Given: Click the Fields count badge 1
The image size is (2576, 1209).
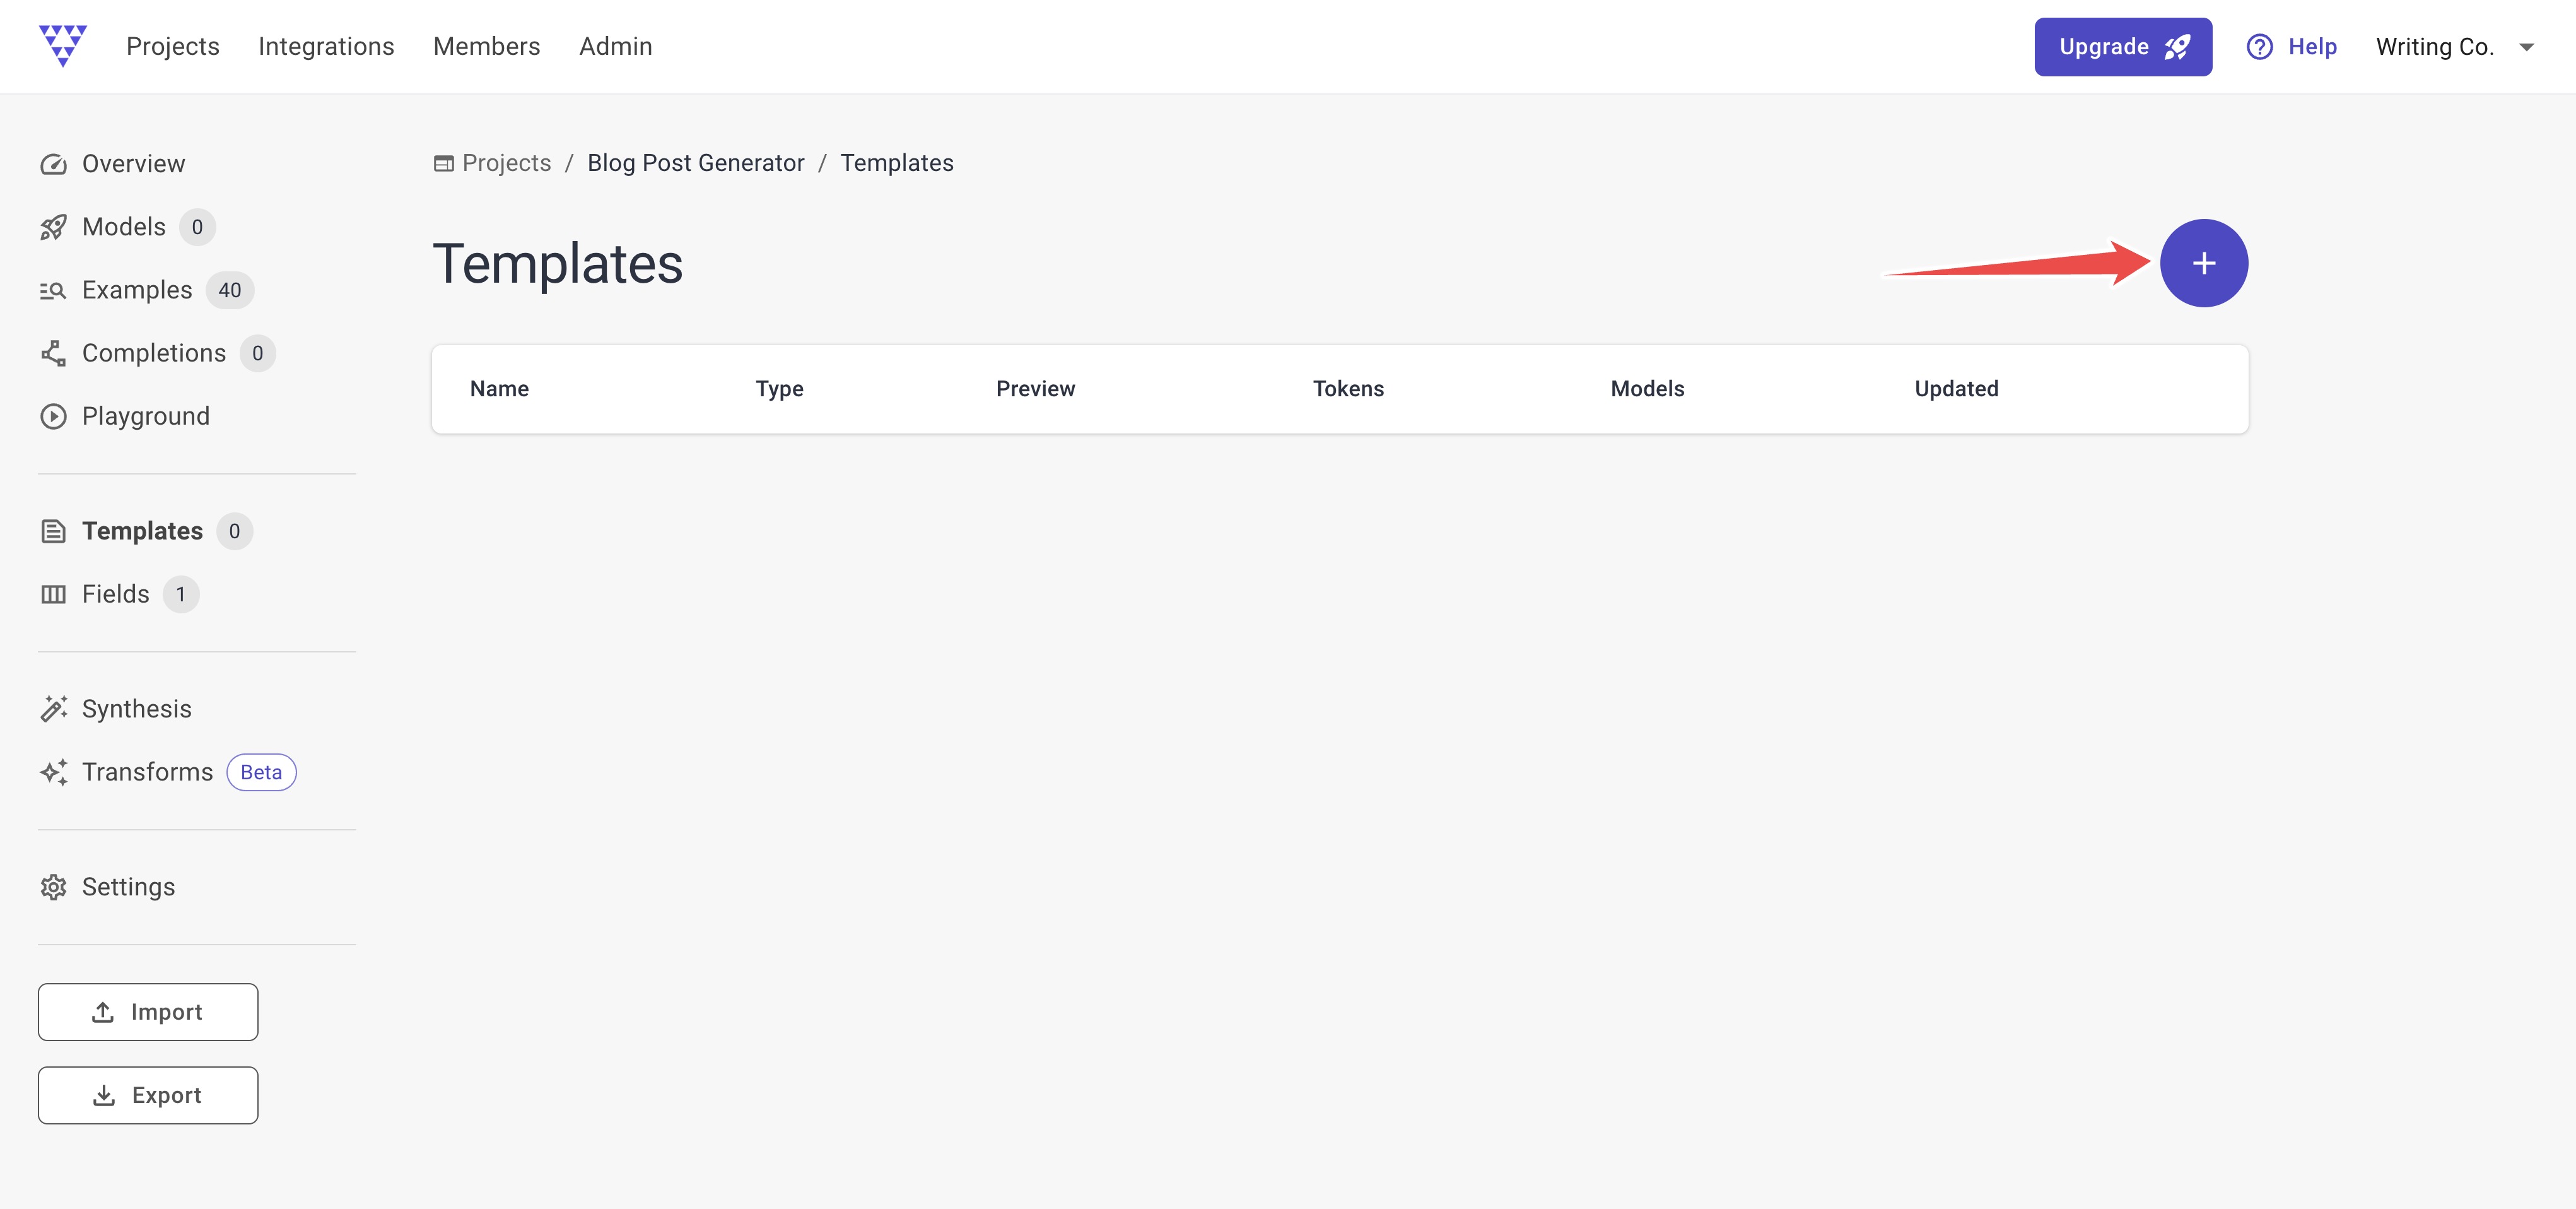Looking at the screenshot, I should click(181, 594).
